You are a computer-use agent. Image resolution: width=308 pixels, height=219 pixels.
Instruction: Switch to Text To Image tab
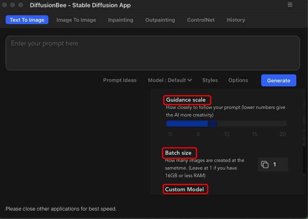27,20
